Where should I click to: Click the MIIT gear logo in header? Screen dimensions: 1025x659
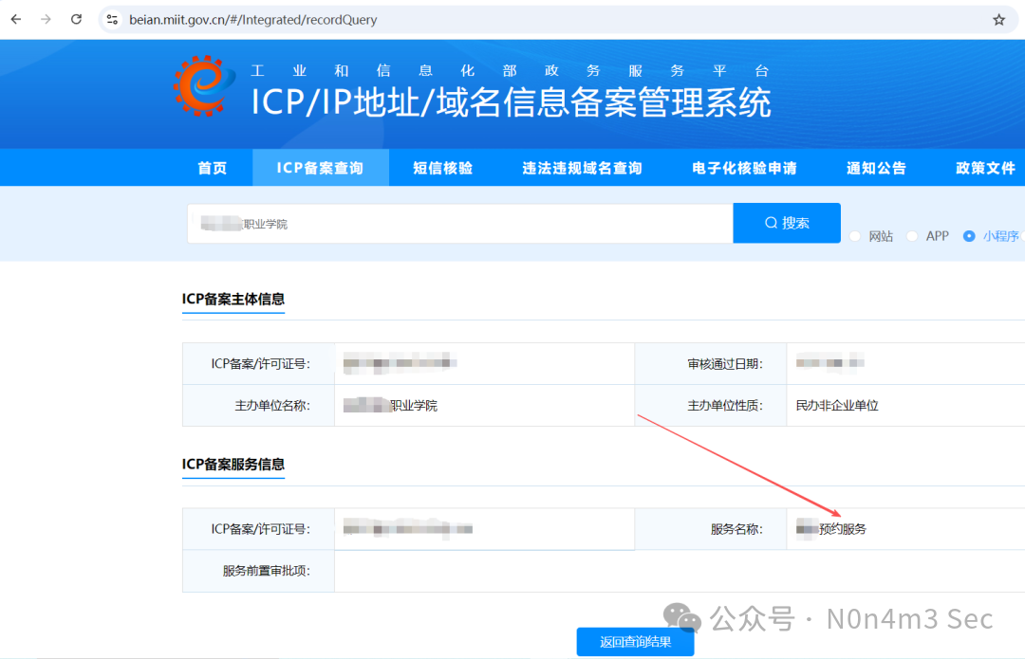(203, 86)
